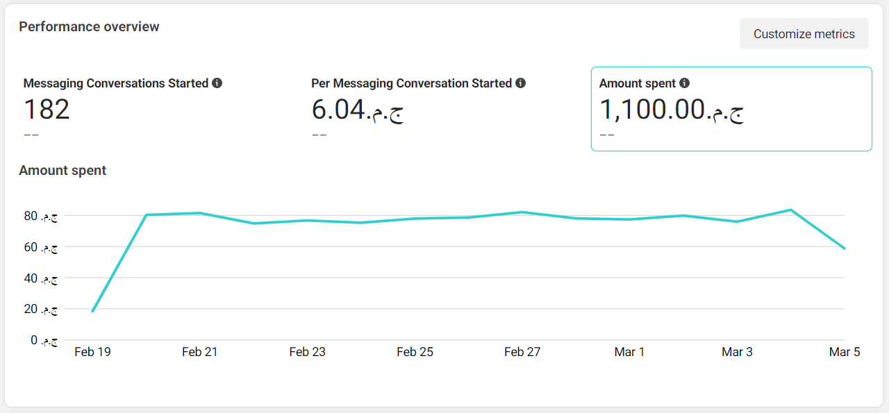Image resolution: width=889 pixels, height=413 pixels.
Task: Click the Performance overview heading
Action: [89, 26]
